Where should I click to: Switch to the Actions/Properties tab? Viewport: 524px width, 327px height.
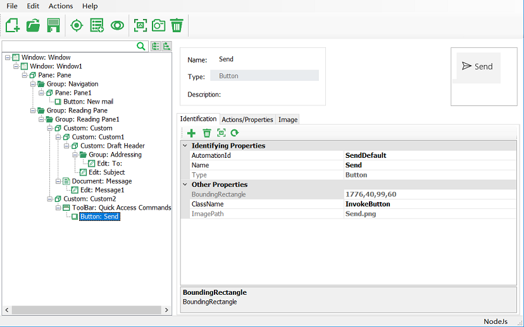247,119
